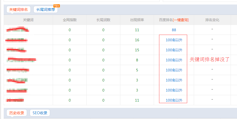Click 100名以外 in the row with frequency 15

(174, 50)
